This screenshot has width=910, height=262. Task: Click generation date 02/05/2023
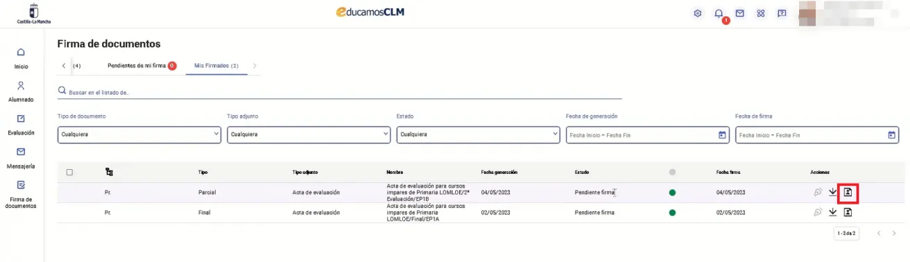point(495,212)
